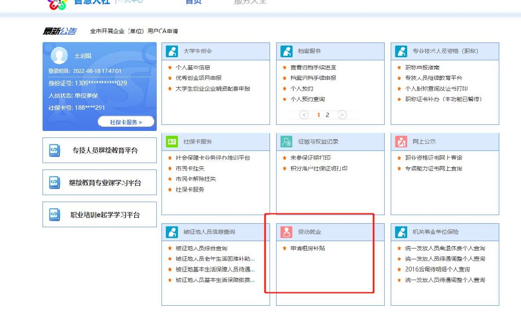Click the pink 劳动就业 panel icon
521x320 pixels.
pos(287,232)
